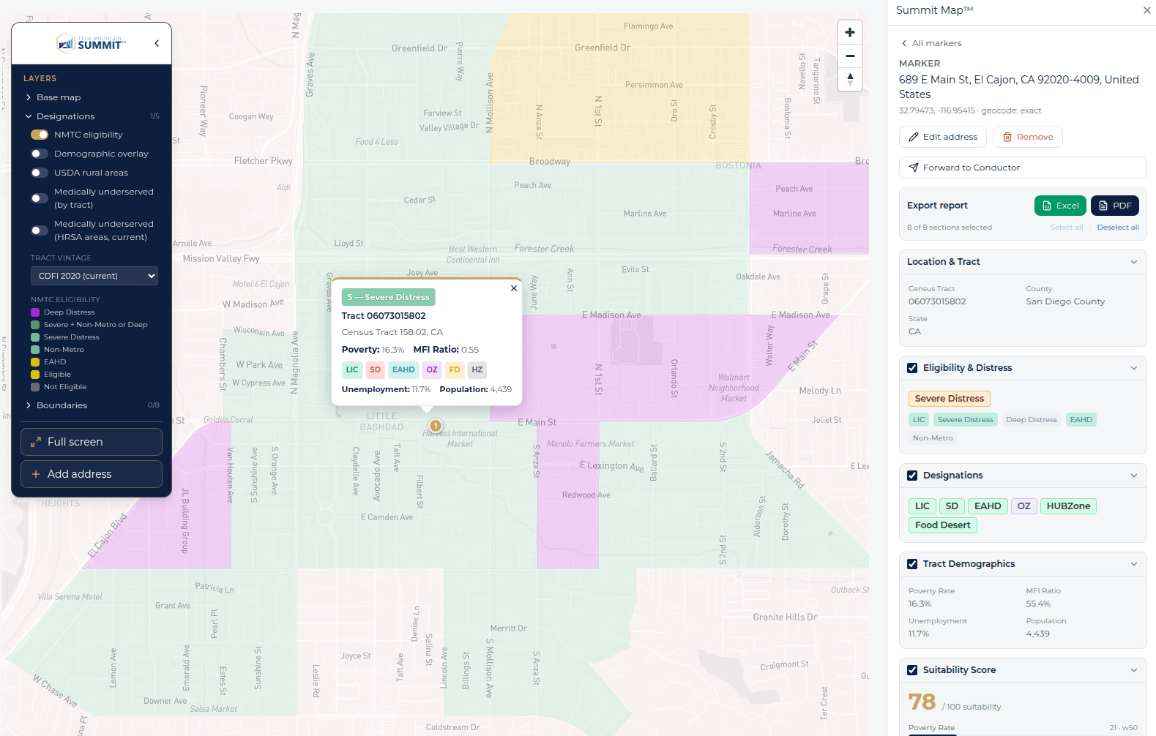This screenshot has height=736, width=1156.
Task: Click the orange map marker pin
Action: tap(436, 426)
